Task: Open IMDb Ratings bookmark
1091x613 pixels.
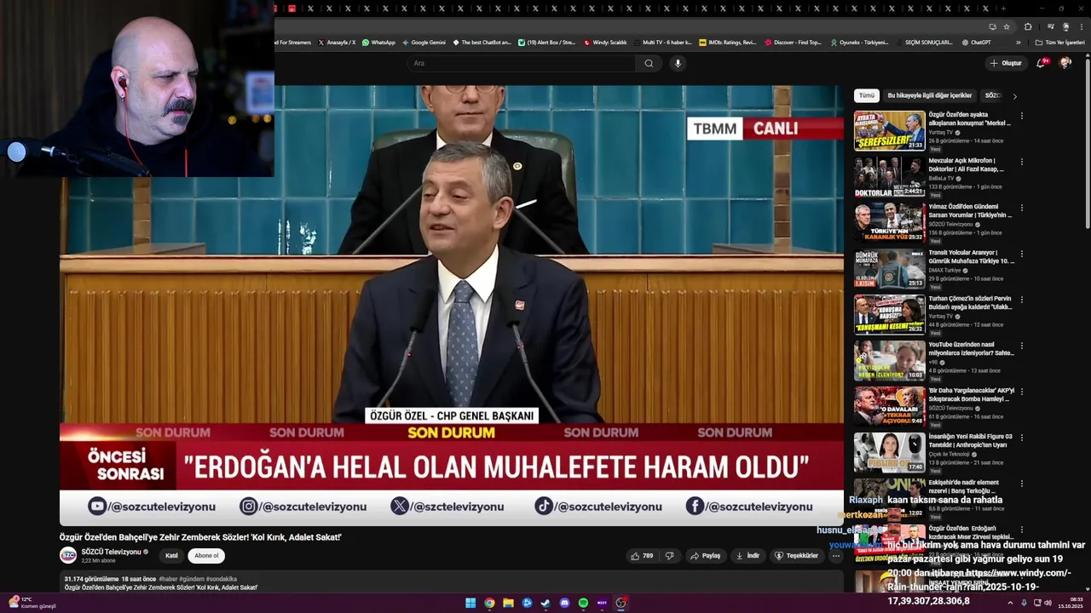Action: tap(727, 43)
